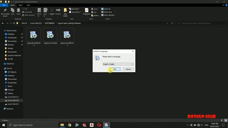This screenshot has width=228, height=128.
Task: Open the notification center icon
Action: pos(223,125)
